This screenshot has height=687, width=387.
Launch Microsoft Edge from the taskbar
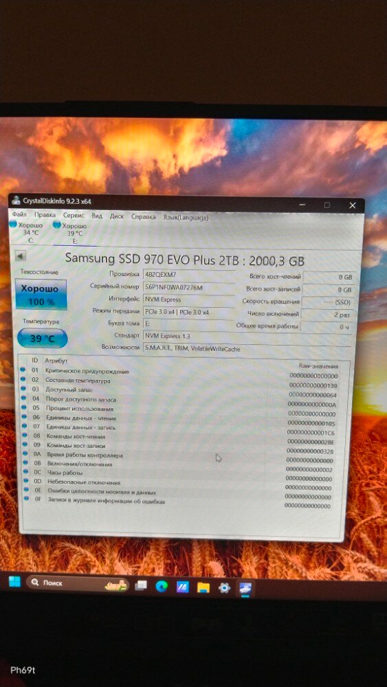point(162,586)
